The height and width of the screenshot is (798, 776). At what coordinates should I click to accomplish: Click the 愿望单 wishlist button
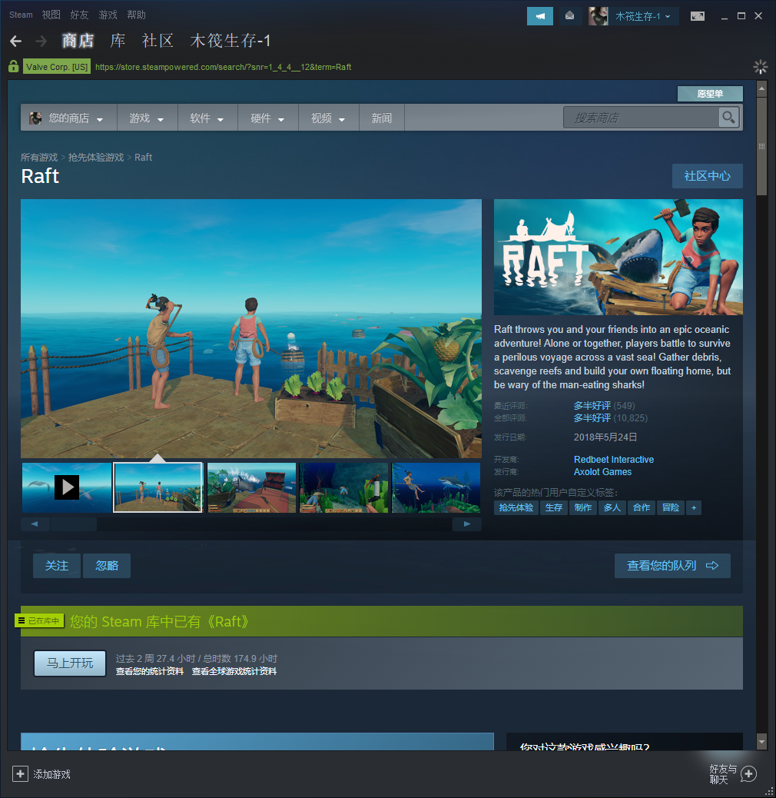[710, 94]
